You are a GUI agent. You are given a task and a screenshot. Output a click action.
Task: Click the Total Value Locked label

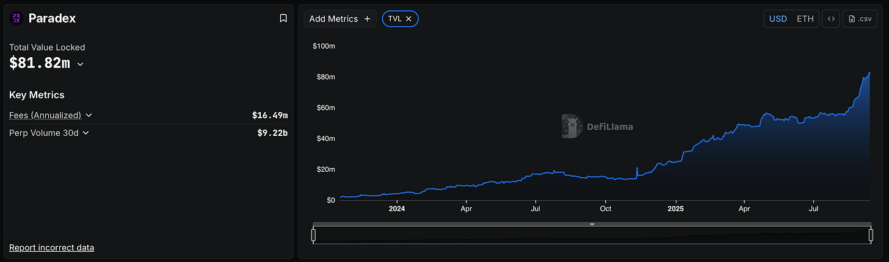coord(47,47)
